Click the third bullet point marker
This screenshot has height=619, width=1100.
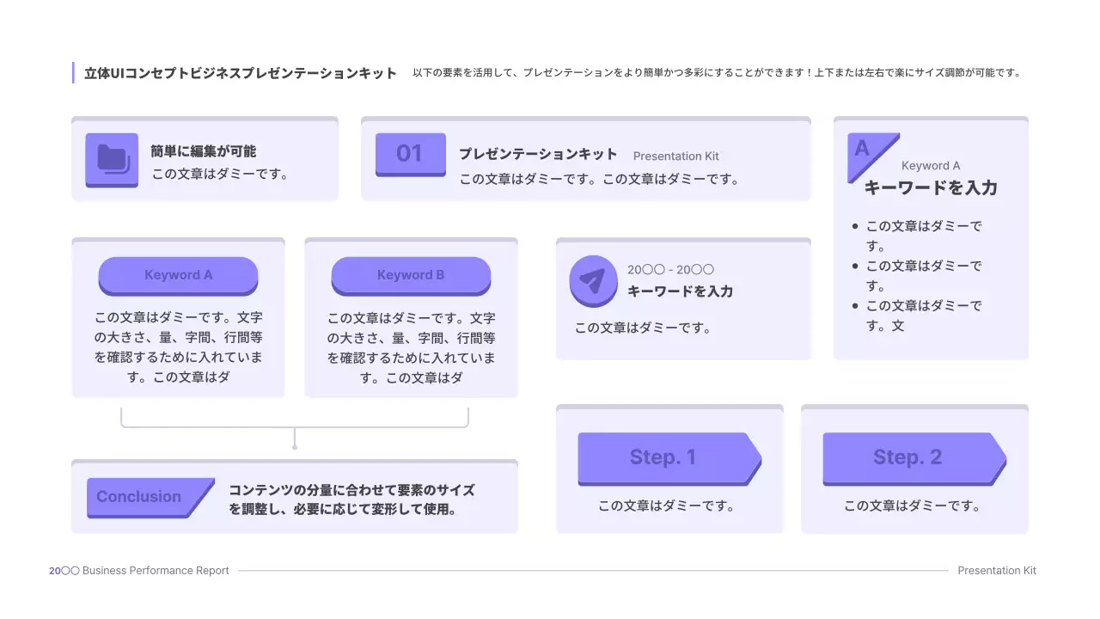click(855, 304)
